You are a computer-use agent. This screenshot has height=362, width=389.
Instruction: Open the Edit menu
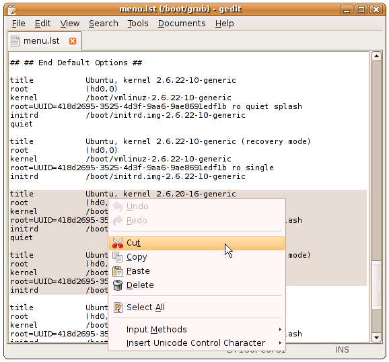(x=42, y=24)
